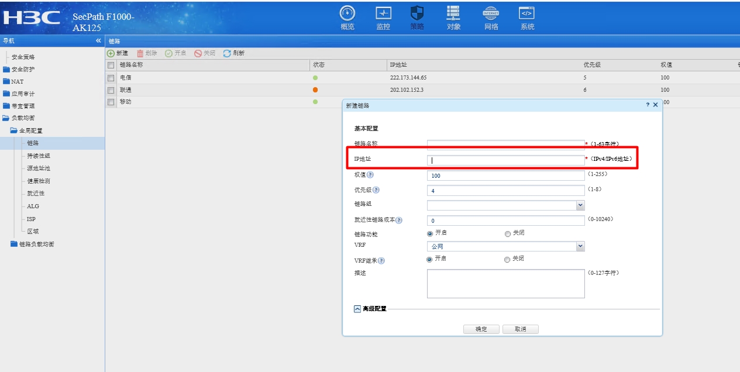
Task: Check the checkbox for 联通 link
Action: [x=111, y=90]
